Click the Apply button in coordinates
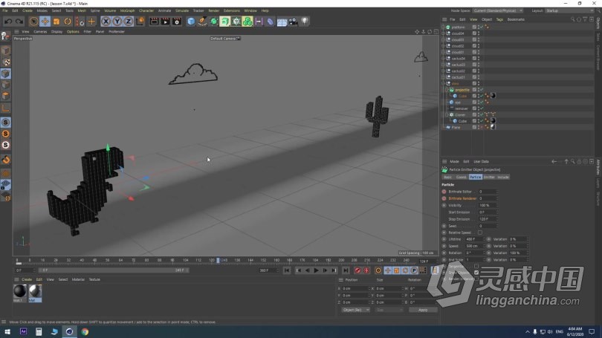 [423, 310]
